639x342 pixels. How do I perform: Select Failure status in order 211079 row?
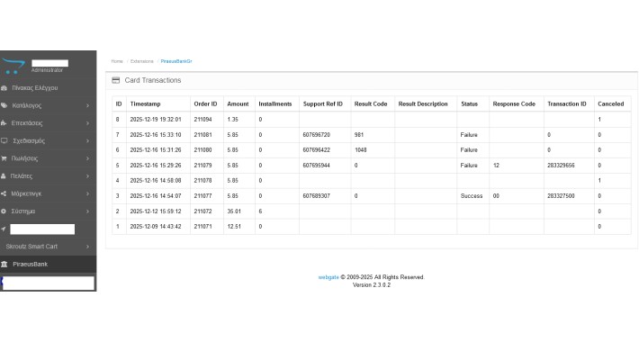point(469,166)
